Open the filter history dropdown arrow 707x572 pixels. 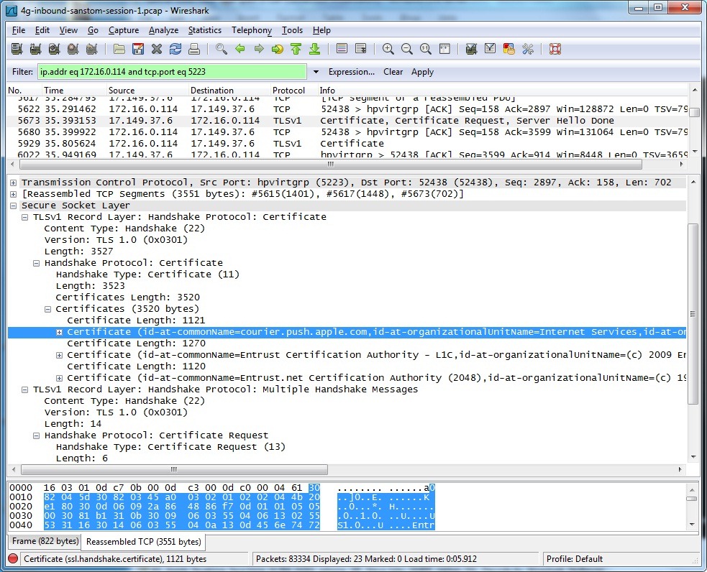[316, 72]
